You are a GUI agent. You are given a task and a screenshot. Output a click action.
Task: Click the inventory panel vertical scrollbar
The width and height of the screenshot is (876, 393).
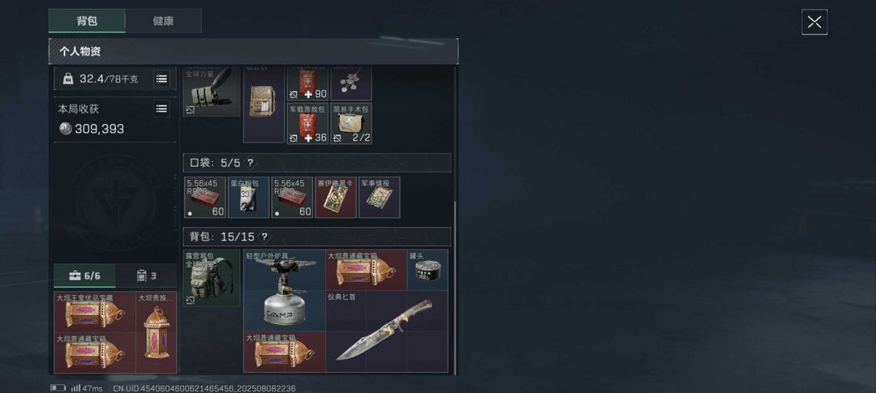(455, 288)
